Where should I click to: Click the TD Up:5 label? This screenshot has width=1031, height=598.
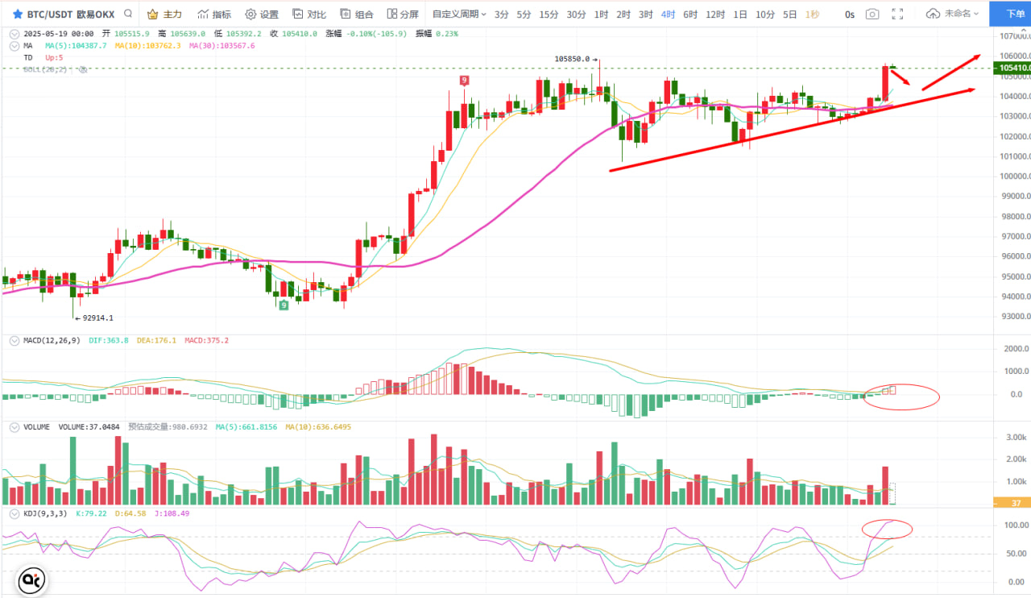point(43,58)
